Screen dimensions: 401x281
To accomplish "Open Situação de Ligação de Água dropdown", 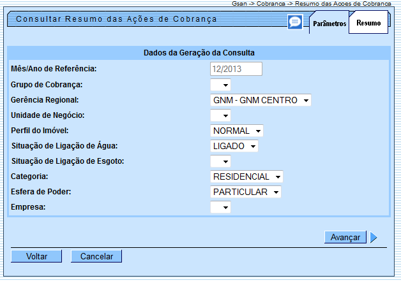I will pyautogui.click(x=234, y=146).
